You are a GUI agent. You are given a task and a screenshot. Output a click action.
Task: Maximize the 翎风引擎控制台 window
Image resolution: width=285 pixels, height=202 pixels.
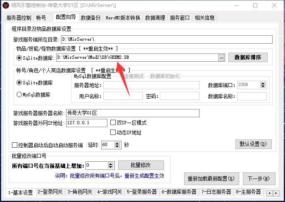click(x=255, y=5)
